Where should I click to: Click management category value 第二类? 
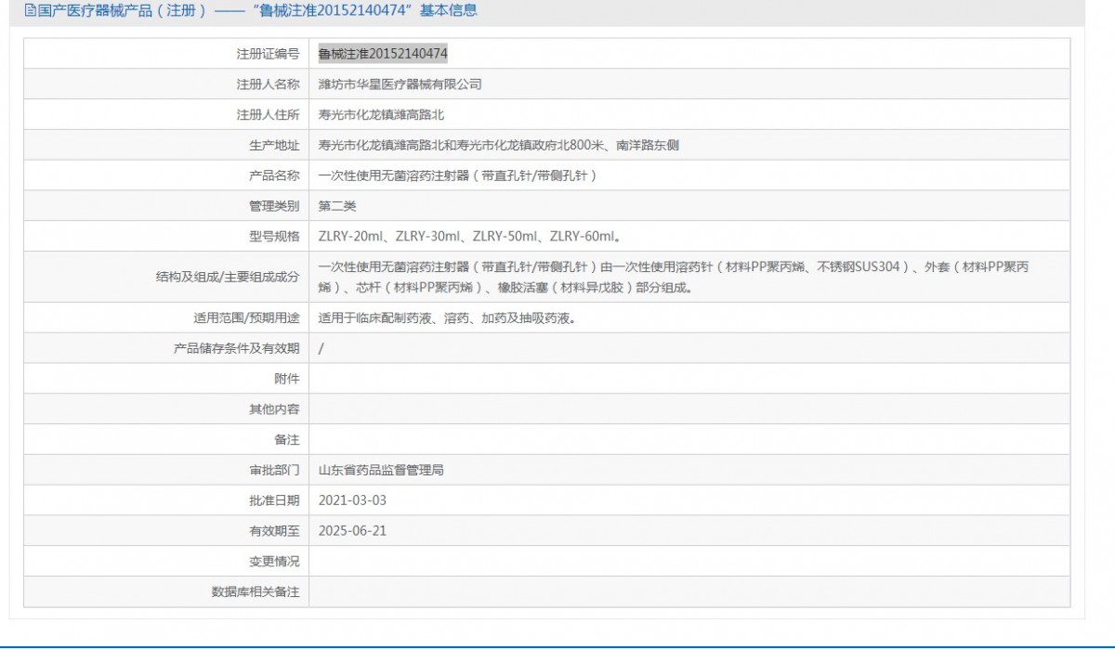pos(337,206)
